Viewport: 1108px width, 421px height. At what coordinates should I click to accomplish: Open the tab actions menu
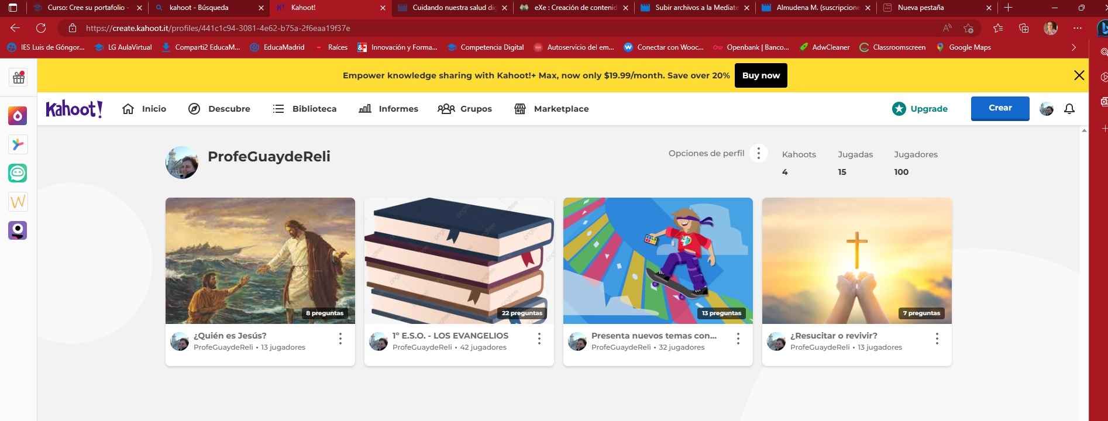coord(13,8)
